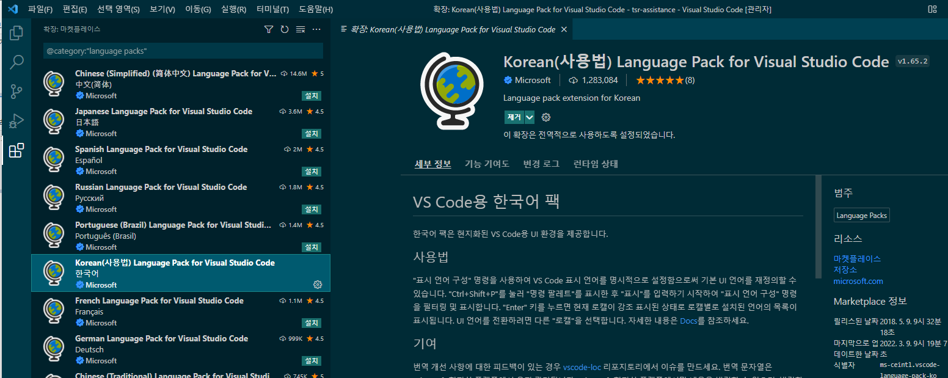948x378 pixels.
Task: Open the 이동(G) menu
Action: (198, 9)
